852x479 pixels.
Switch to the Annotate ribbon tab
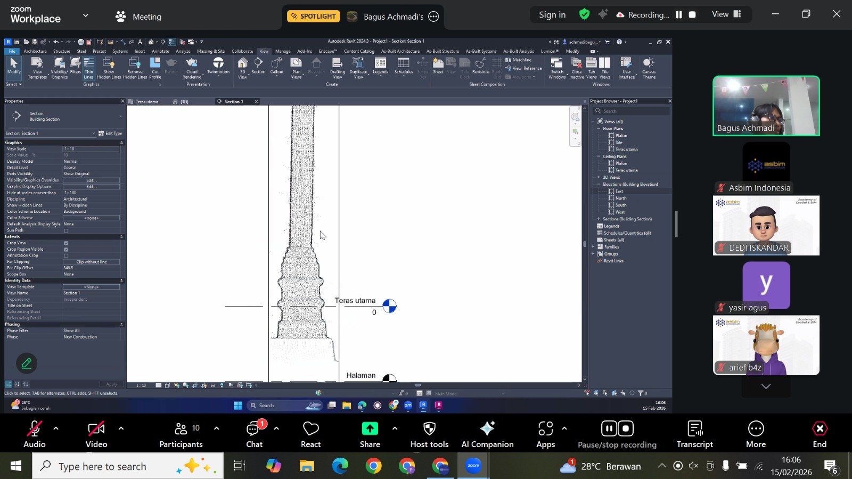coord(160,52)
